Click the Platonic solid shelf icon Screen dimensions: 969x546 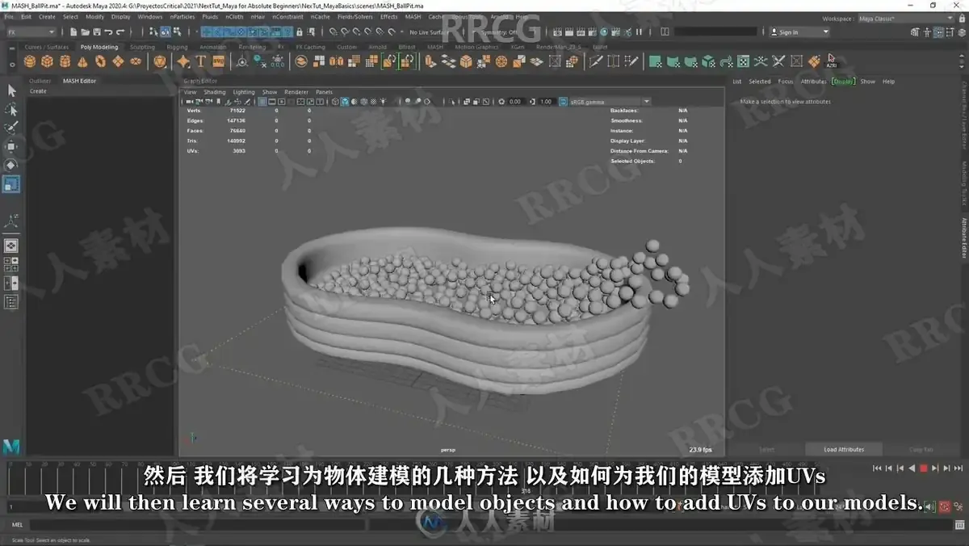pos(160,61)
